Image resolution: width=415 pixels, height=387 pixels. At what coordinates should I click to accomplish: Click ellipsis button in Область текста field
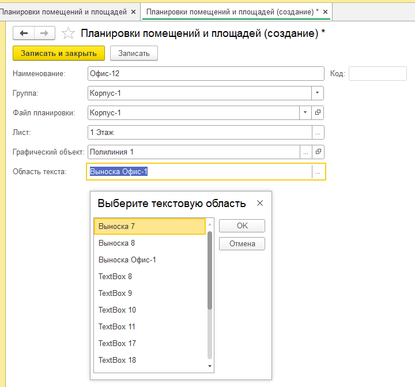318,172
